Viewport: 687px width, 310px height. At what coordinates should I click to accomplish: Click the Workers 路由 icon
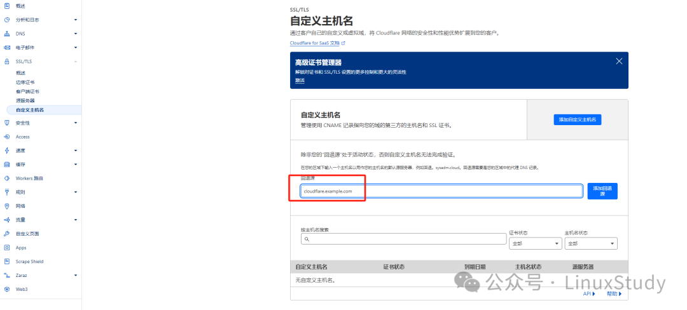(7, 179)
